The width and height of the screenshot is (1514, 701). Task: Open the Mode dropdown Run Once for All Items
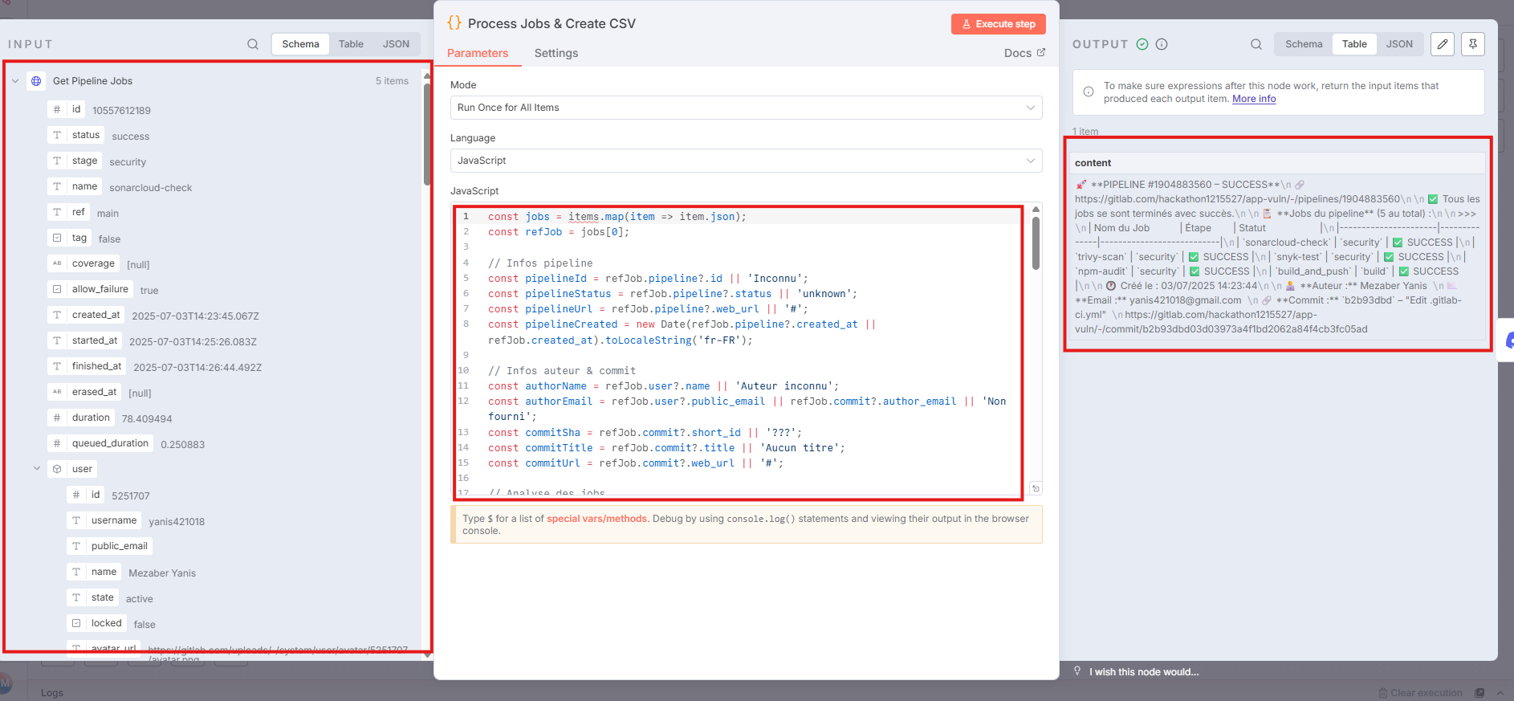[746, 108]
